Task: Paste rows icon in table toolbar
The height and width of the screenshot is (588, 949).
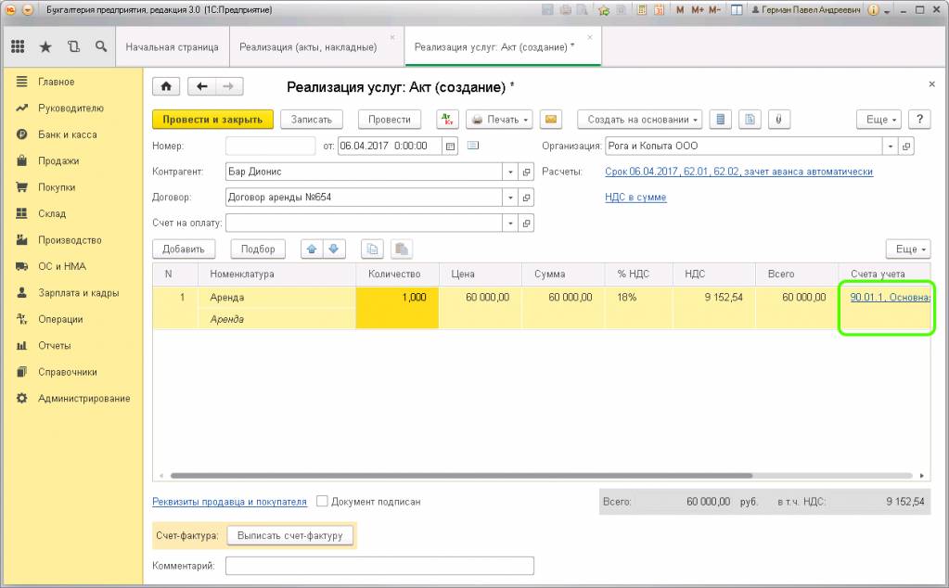Action: pos(401,249)
